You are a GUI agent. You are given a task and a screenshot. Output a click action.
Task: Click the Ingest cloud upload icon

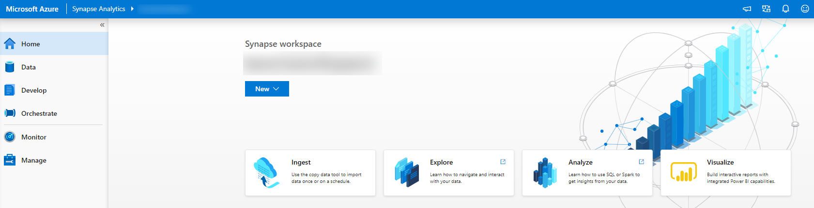(266, 172)
